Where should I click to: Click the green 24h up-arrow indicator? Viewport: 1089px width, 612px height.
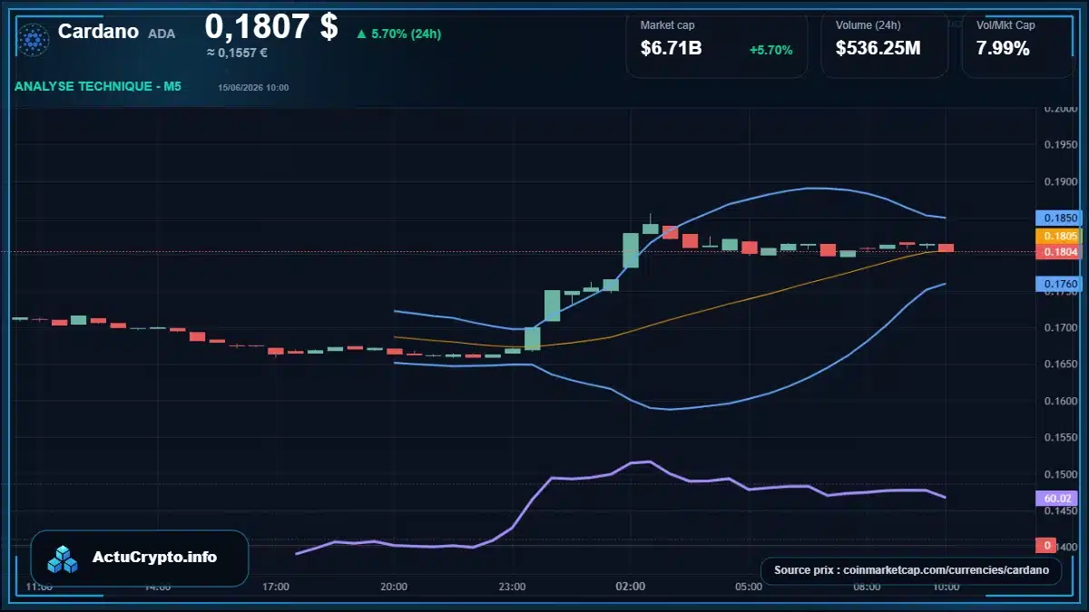pyautogui.click(x=361, y=34)
